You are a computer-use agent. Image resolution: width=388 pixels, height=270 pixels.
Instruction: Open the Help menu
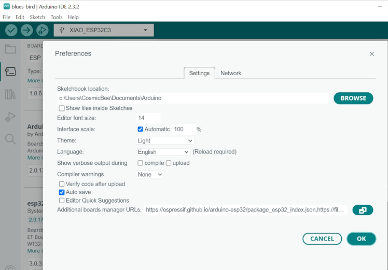point(73,17)
